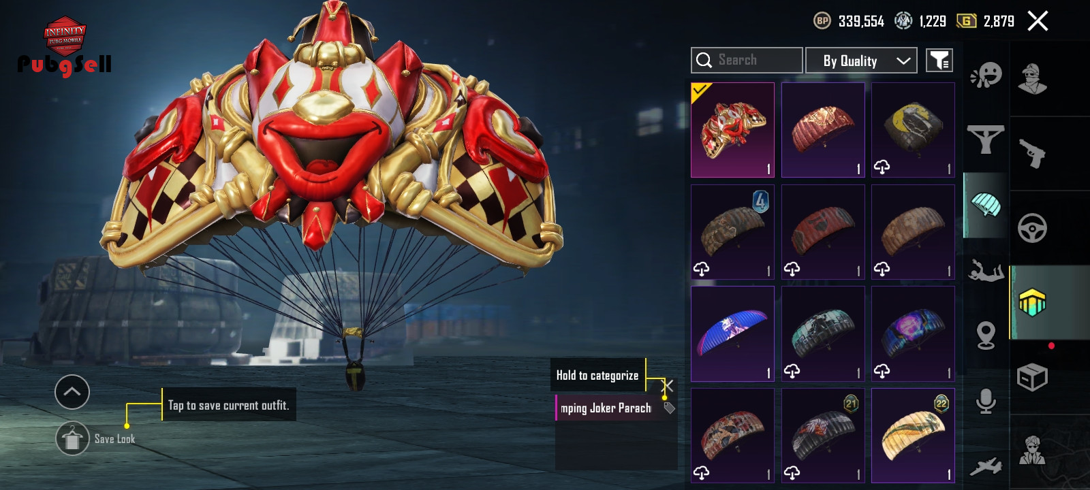Viewport: 1090px width, 490px height.
Task: Focus the Search input field
Action: point(747,60)
